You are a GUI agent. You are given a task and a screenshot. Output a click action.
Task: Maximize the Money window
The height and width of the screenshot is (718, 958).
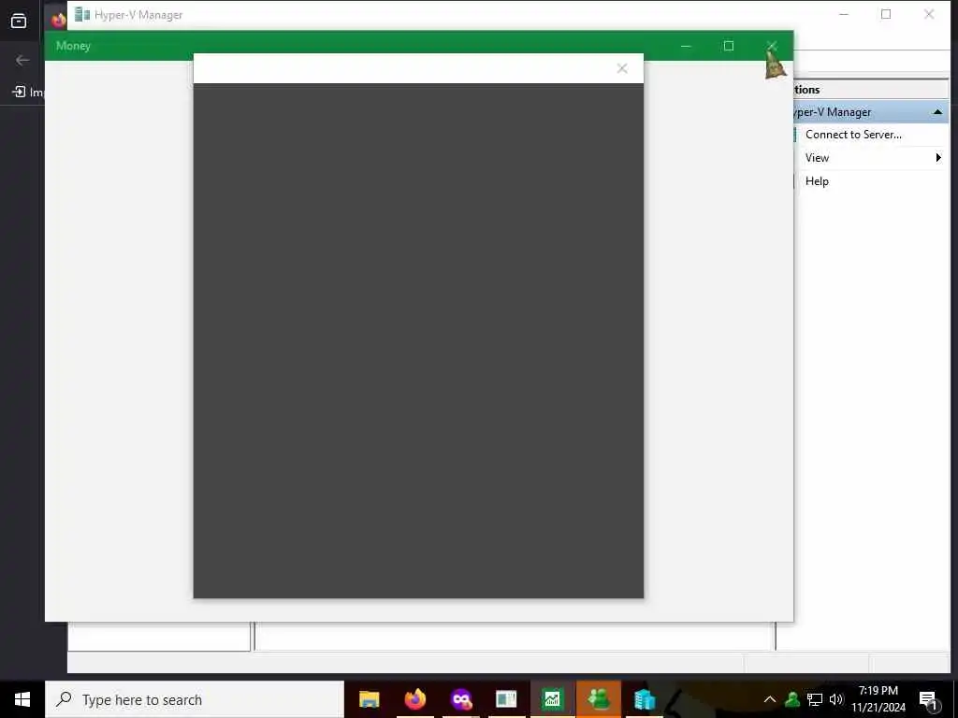728,46
